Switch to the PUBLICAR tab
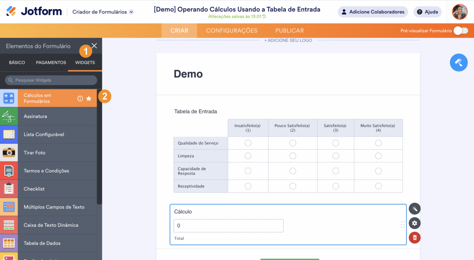 coord(290,30)
